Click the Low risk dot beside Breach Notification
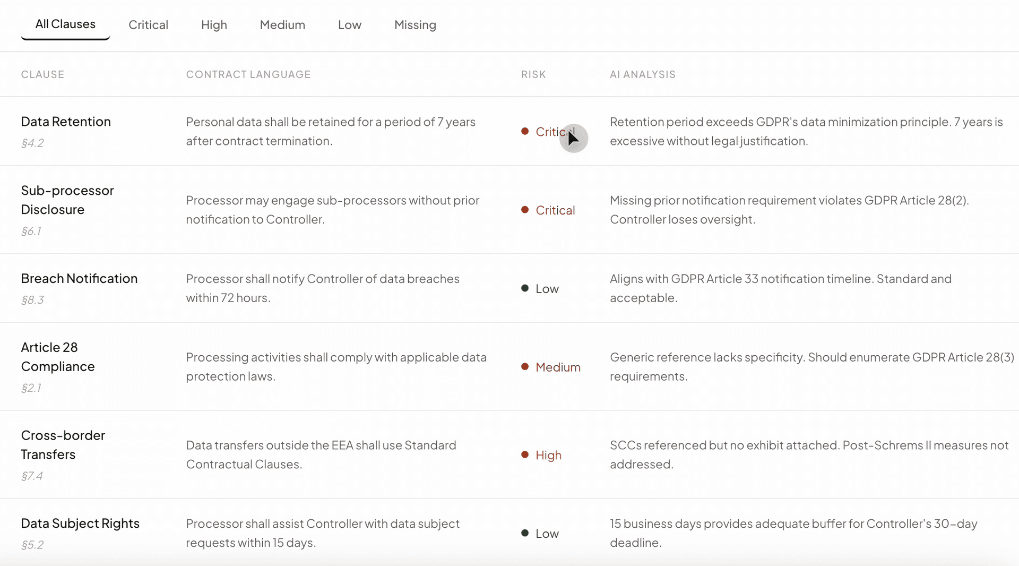The width and height of the screenshot is (1019, 566). point(524,288)
